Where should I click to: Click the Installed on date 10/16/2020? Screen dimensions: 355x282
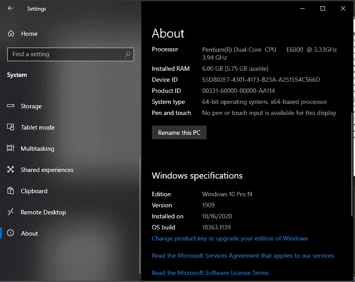click(x=217, y=216)
